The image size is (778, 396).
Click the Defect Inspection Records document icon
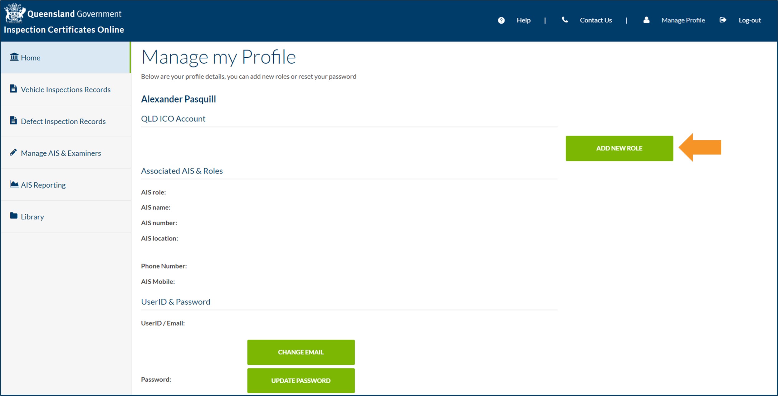tap(13, 121)
